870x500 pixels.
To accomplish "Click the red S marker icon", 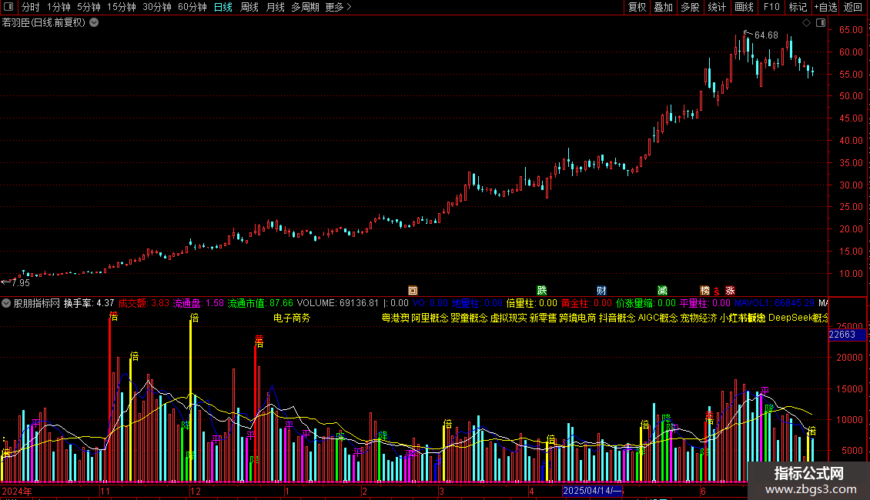I will click(x=717, y=292).
